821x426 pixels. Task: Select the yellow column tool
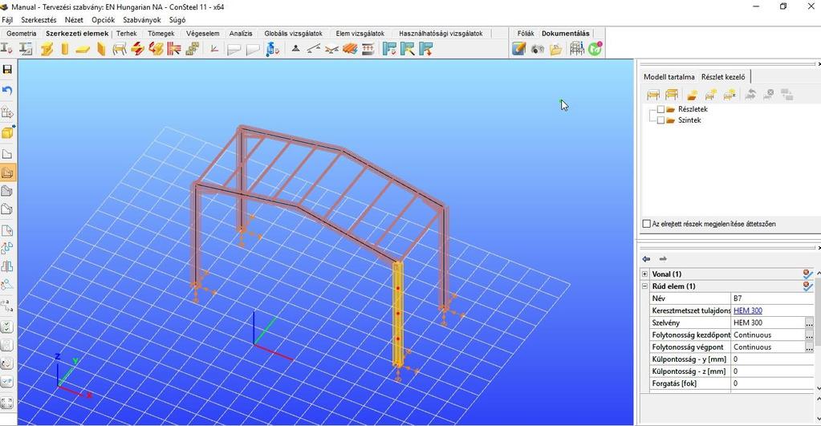pyautogui.click(x=65, y=49)
